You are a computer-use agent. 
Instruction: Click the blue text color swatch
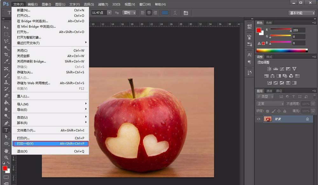[165, 13]
